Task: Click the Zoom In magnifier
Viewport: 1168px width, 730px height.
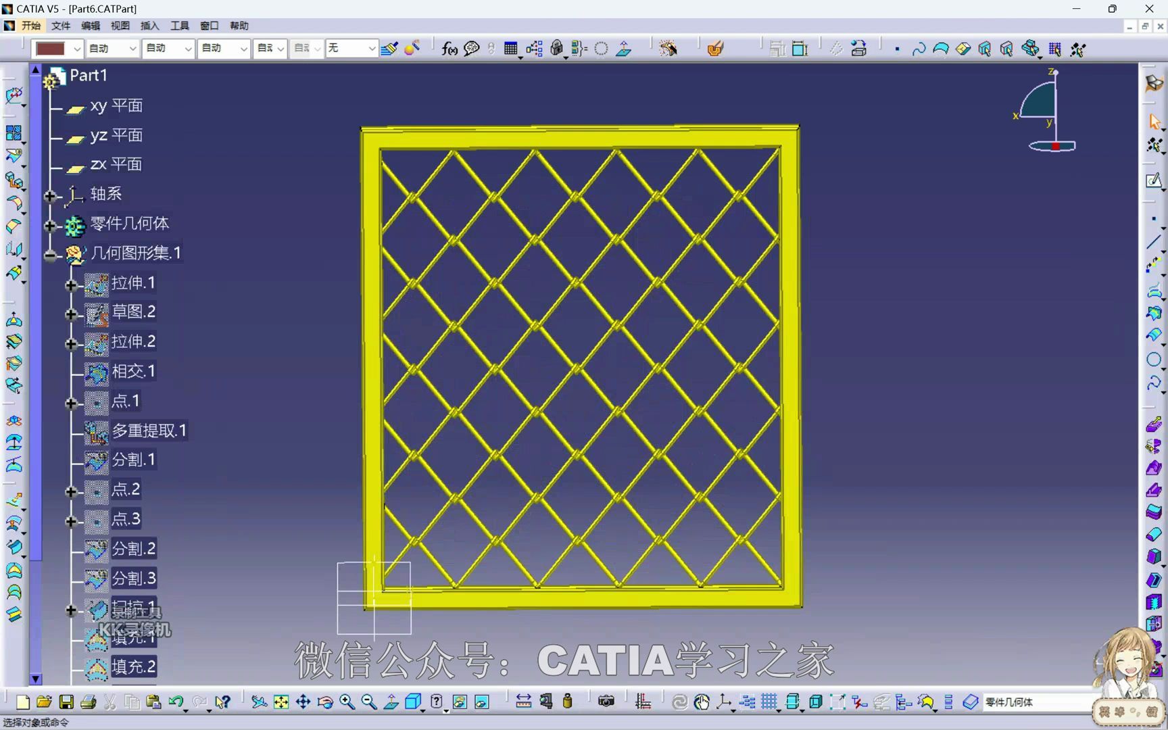Action: 347,702
